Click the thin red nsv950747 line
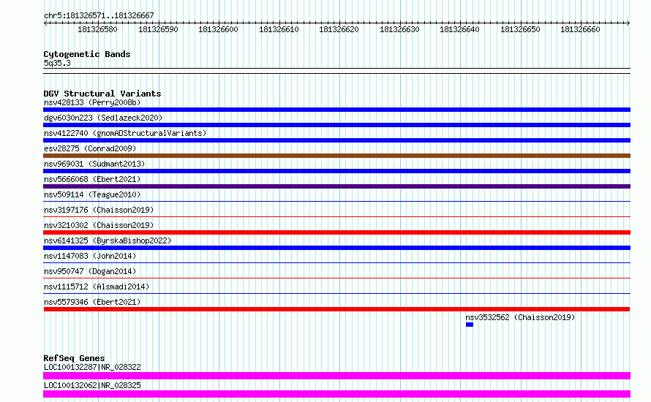 (x=336, y=278)
